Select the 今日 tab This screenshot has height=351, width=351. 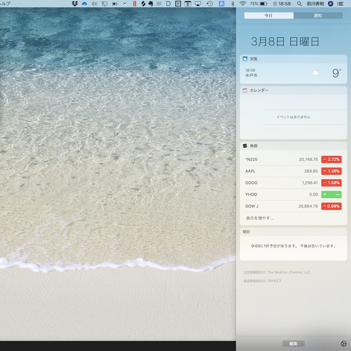point(269,15)
